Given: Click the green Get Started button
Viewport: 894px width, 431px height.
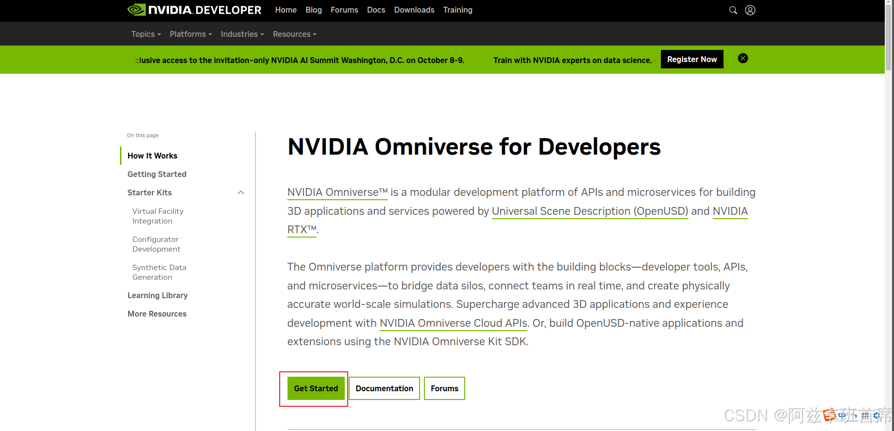Looking at the screenshot, I should [316, 388].
